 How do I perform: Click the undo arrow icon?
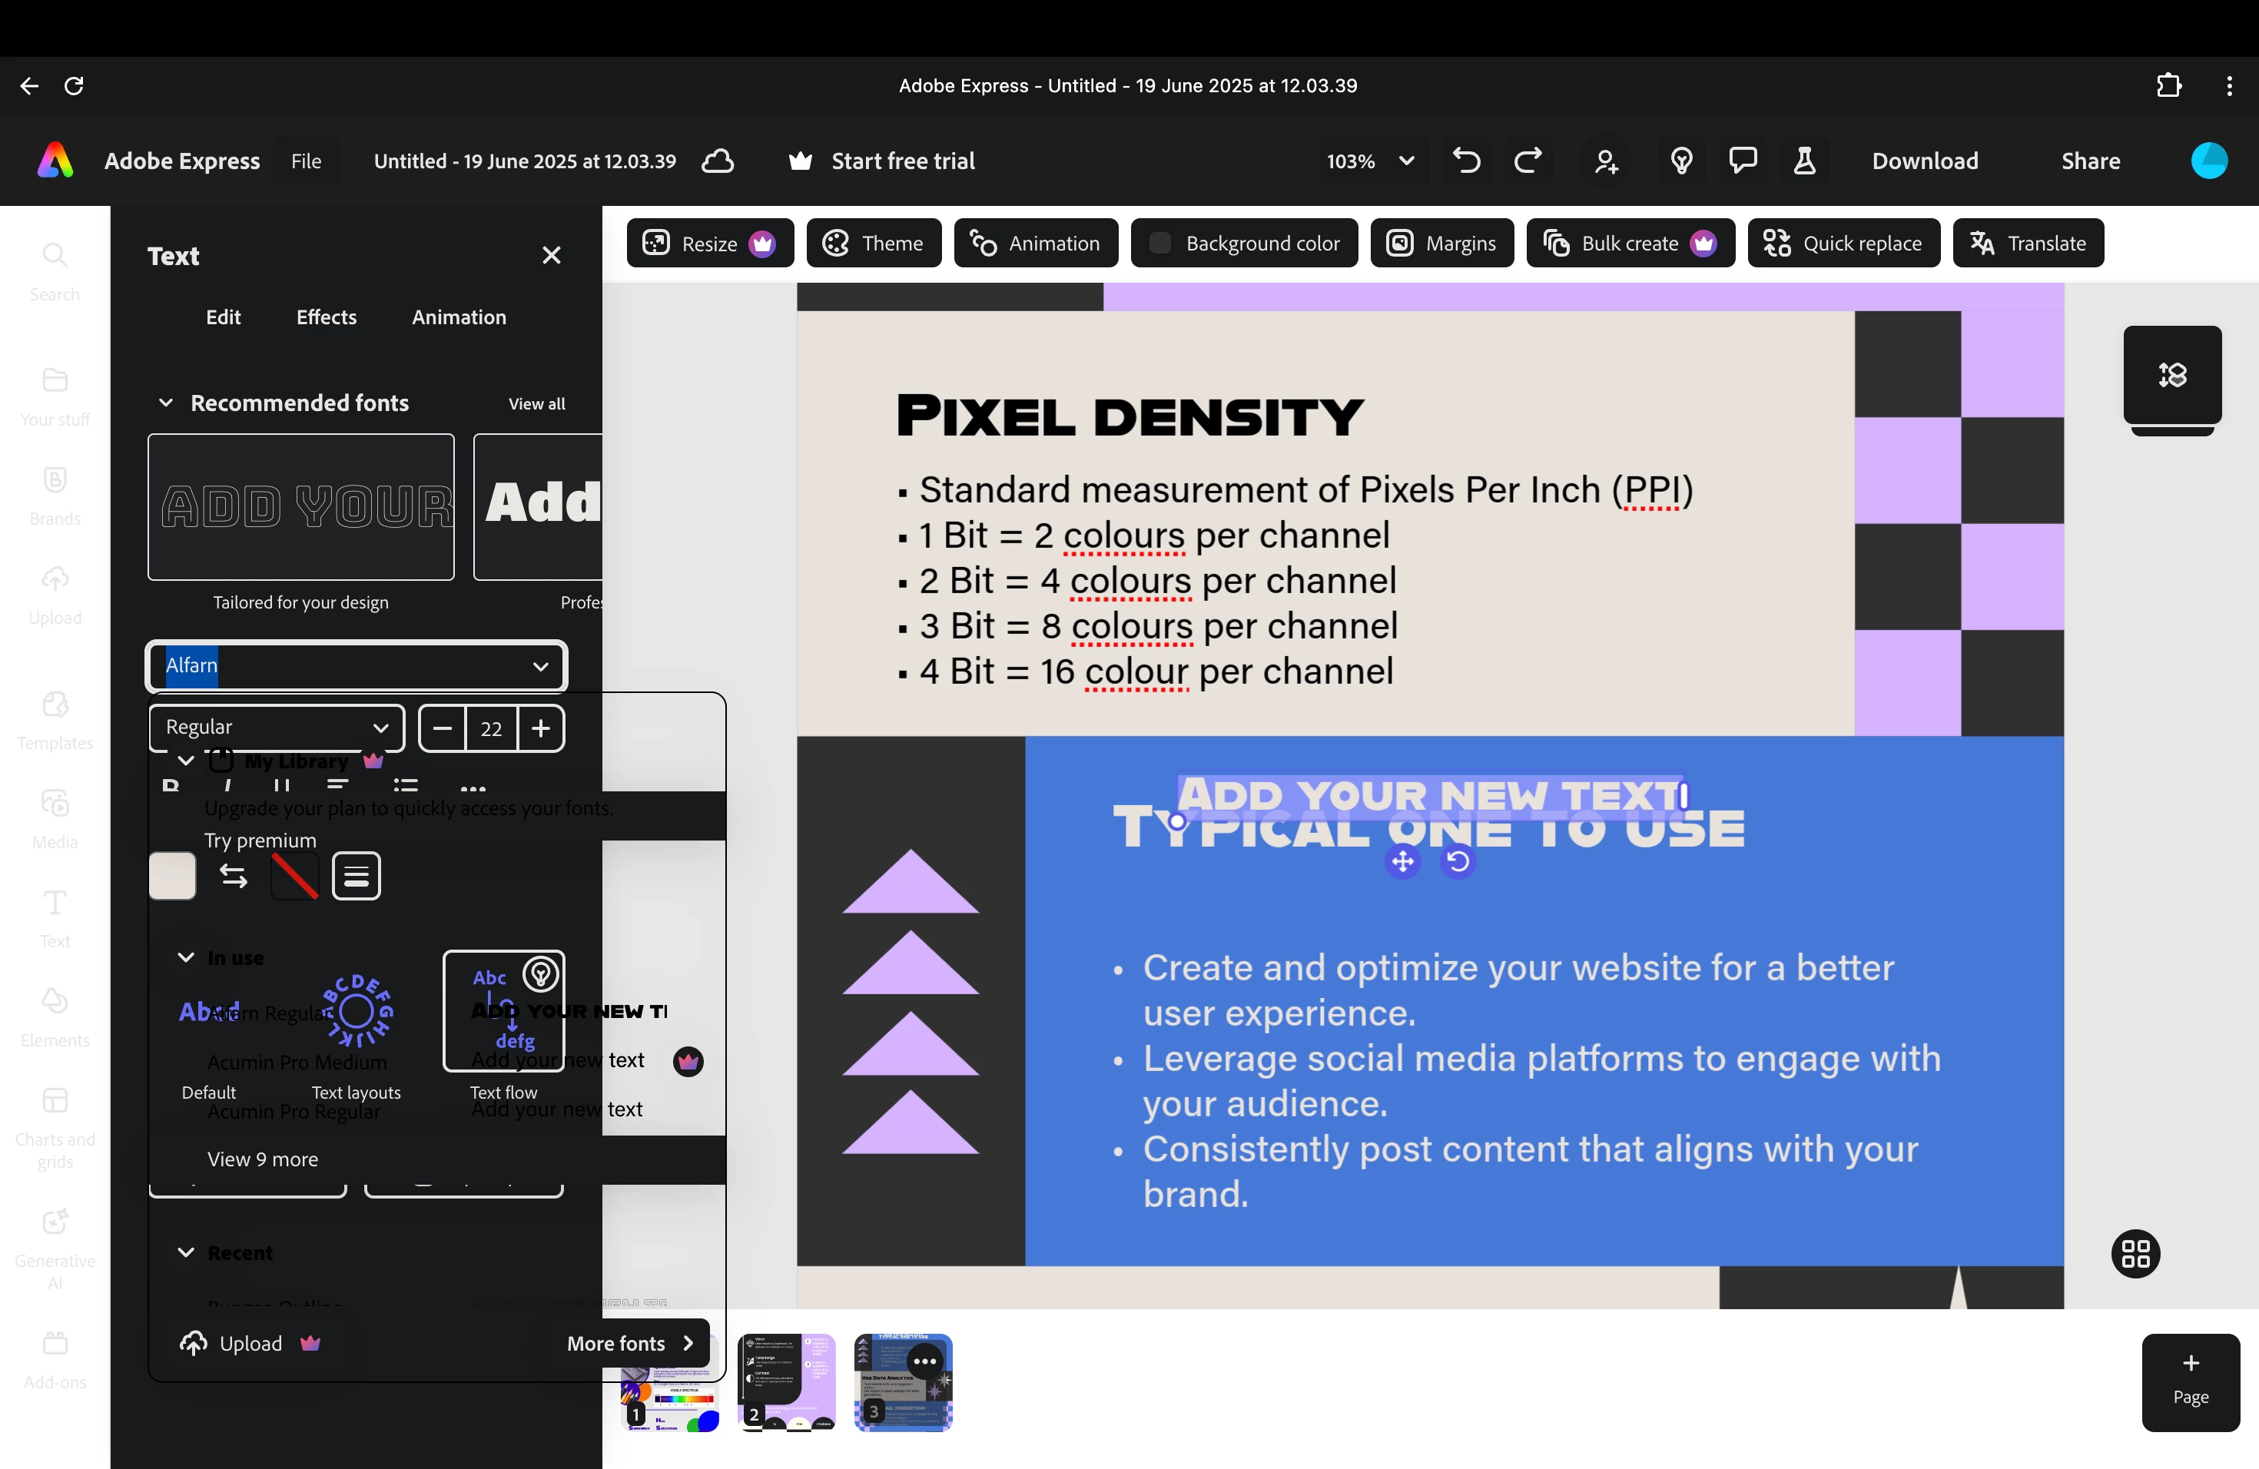(x=1467, y=161)
